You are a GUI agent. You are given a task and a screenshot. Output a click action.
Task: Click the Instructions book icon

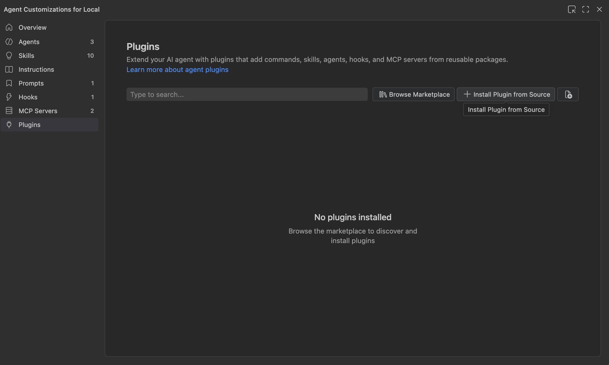pyautogui.click(x=9, y=69)
